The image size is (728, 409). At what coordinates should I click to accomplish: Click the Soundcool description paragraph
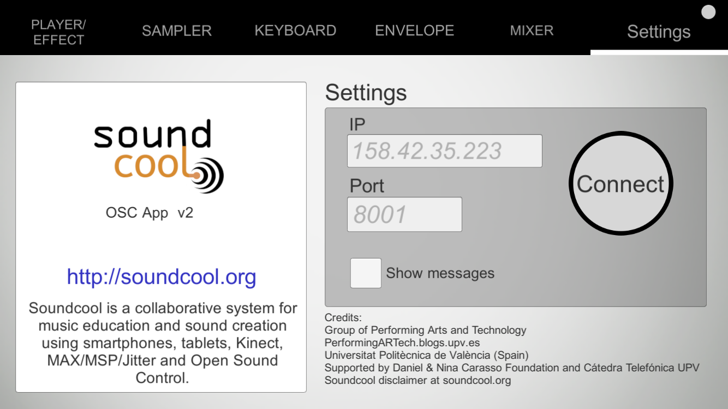pos(163,342)
